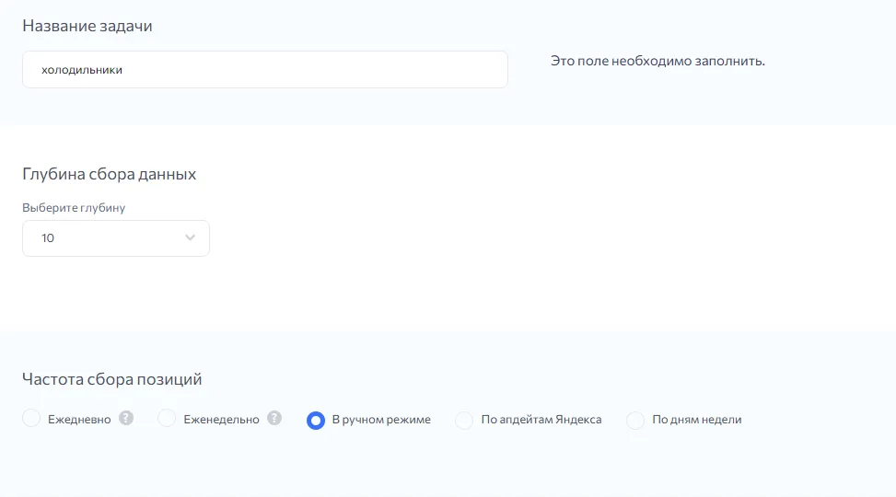Choose По апдейтам Яндекса frequency option

464,420
